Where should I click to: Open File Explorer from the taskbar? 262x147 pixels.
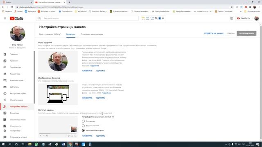click(x=30, y=144)
